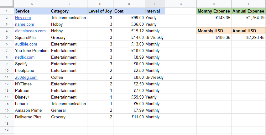Select the Monthy Expense header cell
Viewport: 266px width, 135px height.
[x=214, y=11]
